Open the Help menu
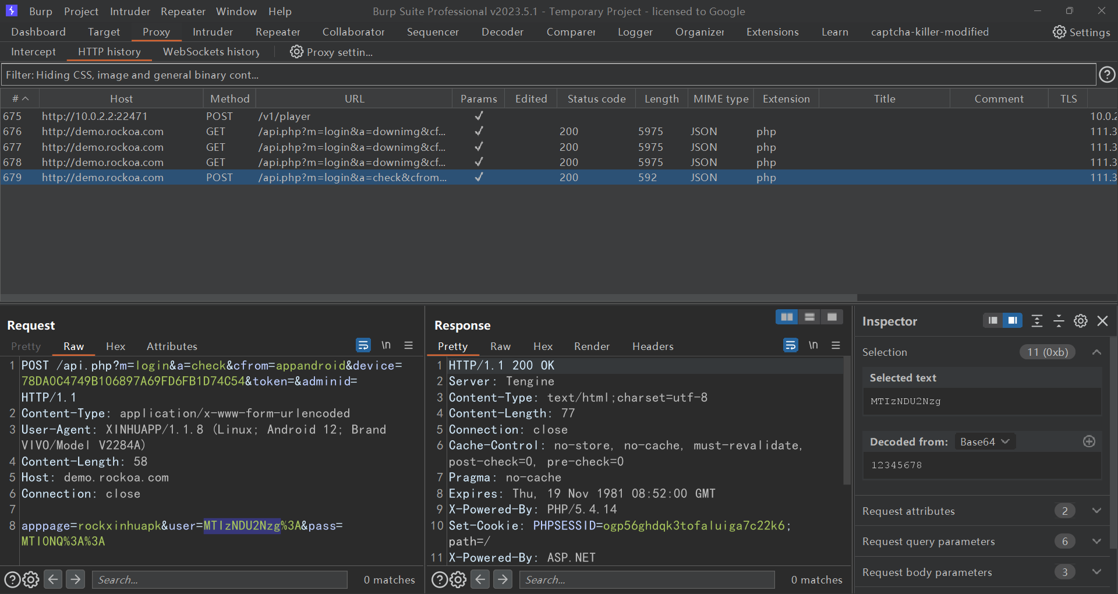Screen dimensions: 1118x594 [280, 11]
